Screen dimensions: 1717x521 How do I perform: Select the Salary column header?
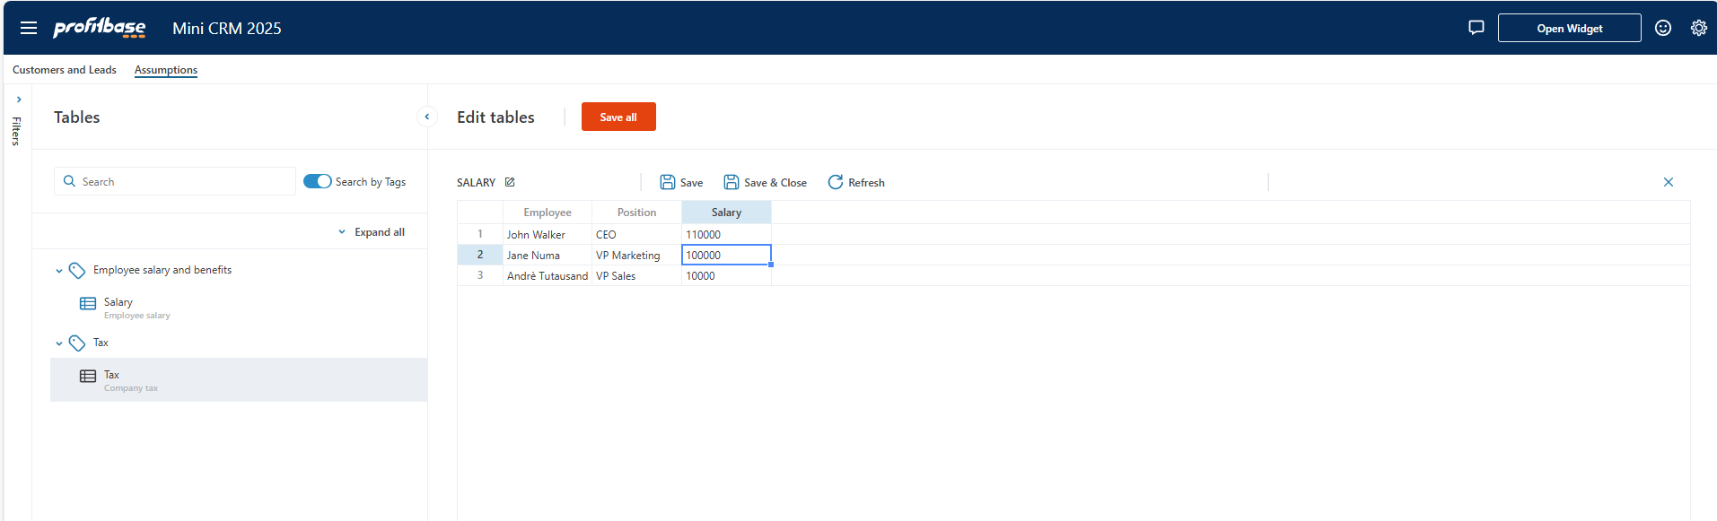[727, 213]
